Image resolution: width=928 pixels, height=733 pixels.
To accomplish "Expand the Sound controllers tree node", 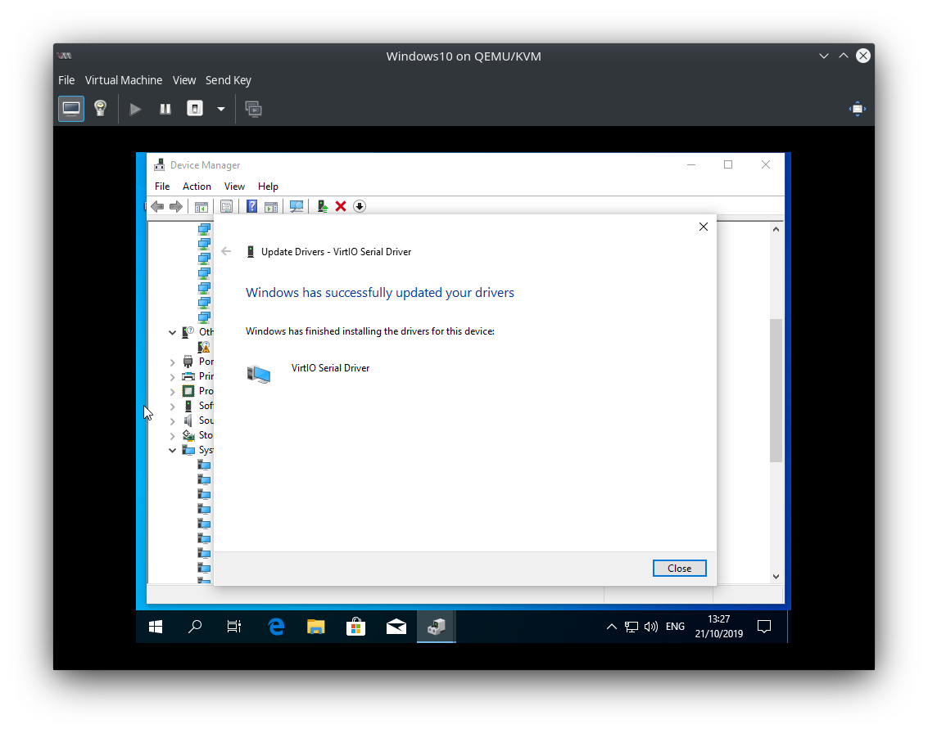I will click(172, 420).
